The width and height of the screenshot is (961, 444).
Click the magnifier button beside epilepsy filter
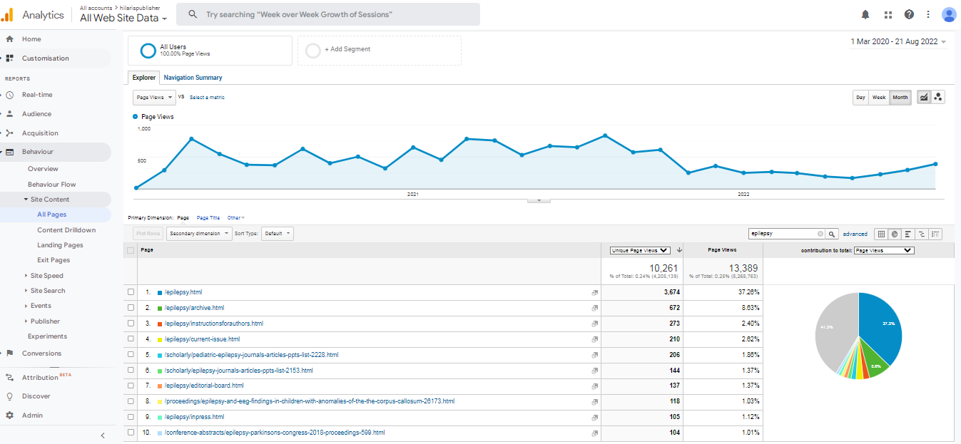832,234
